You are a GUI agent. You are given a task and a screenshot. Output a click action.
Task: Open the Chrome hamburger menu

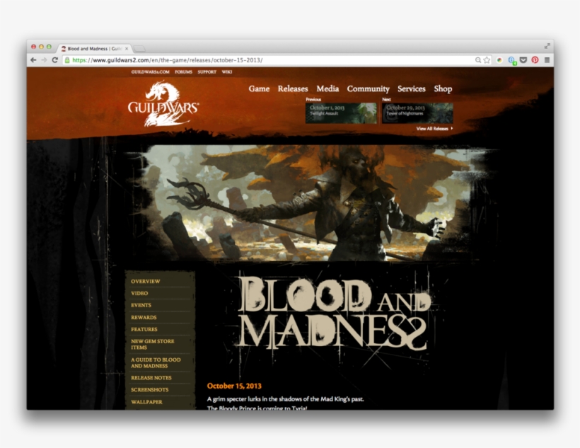point(547,60)
